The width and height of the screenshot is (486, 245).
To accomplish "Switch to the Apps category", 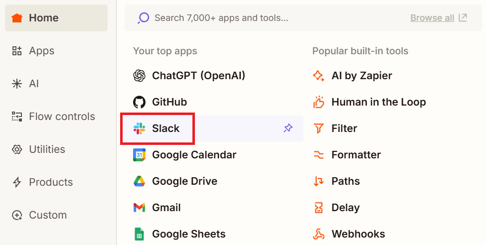I will point(41,51).
